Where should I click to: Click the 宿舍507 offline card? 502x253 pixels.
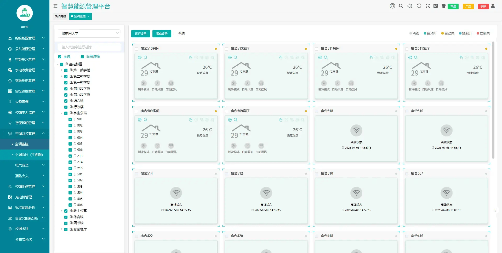coord(447,201)
